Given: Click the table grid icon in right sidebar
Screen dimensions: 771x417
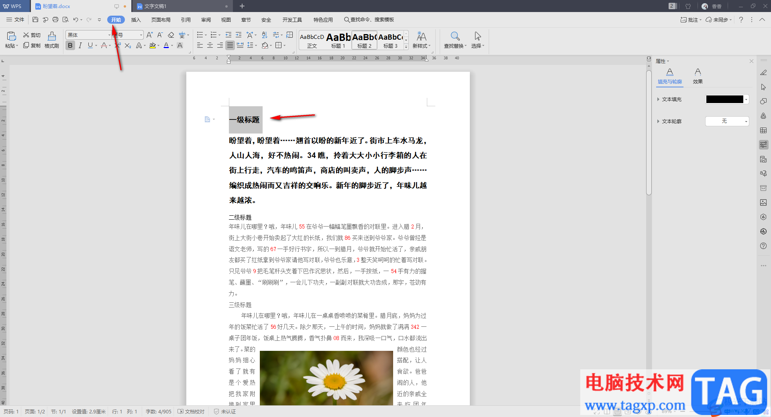Looking at the screenshot, I should pyautogui.click(x=763, y=130).
